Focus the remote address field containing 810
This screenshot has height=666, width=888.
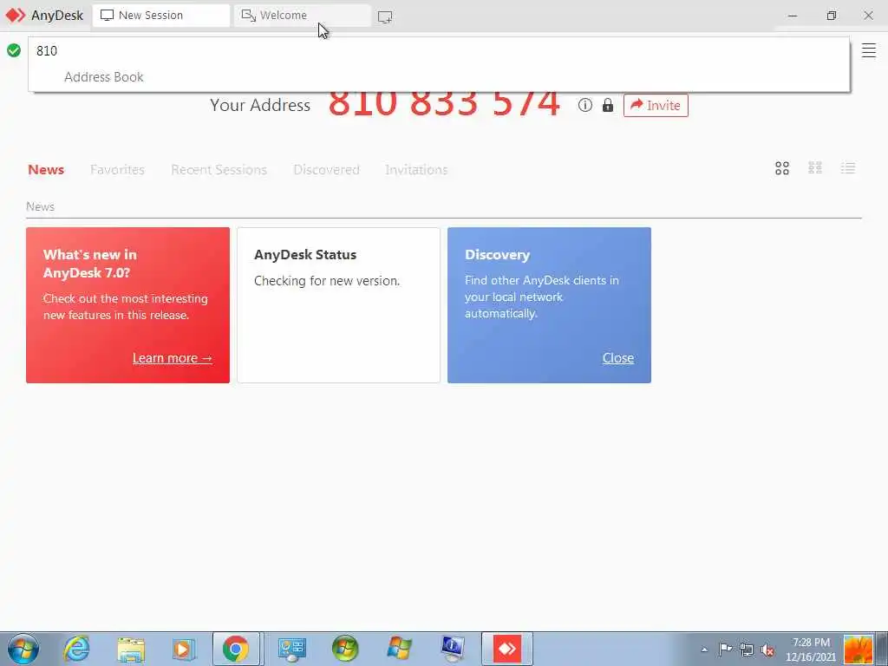(439, 51)
